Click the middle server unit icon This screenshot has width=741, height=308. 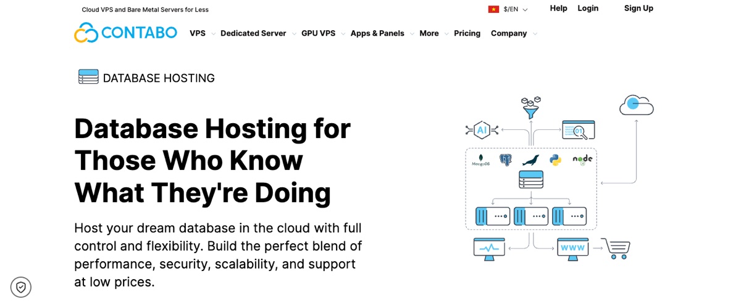(531, 216)
